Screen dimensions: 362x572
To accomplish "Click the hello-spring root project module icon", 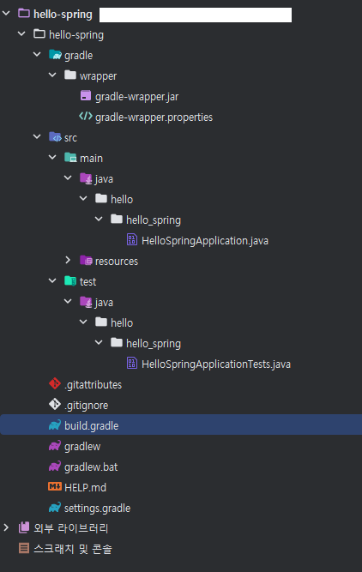I will coord(24,14).
